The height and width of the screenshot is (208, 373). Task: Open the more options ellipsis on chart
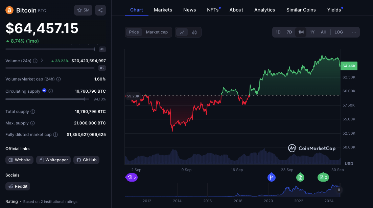[354, 32]
